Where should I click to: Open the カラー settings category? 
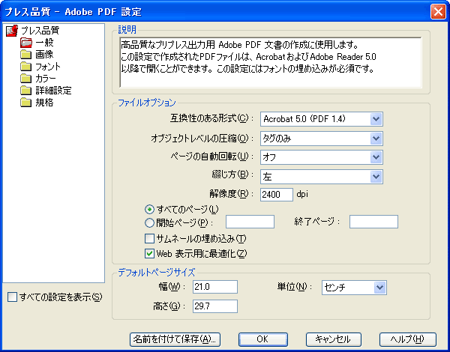tap(46, 79)
